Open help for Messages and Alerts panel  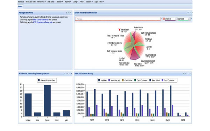click(69, 13)
